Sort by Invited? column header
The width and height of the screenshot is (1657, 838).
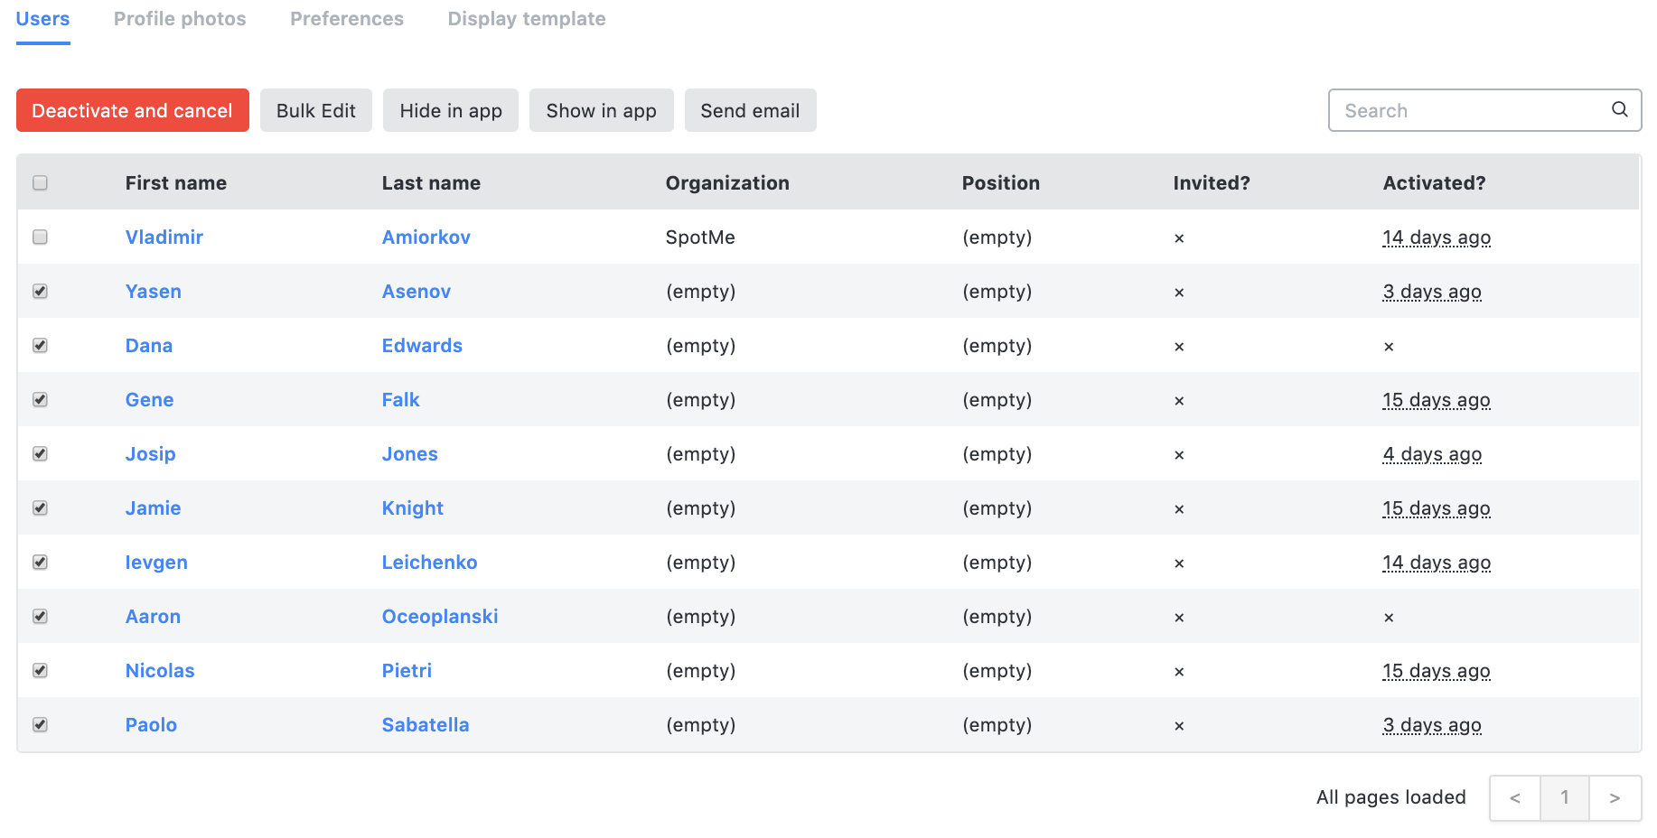(x=1212, y=183)
